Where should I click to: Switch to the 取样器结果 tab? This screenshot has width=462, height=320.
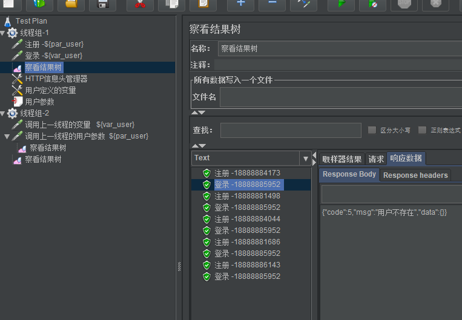point(342,159)
